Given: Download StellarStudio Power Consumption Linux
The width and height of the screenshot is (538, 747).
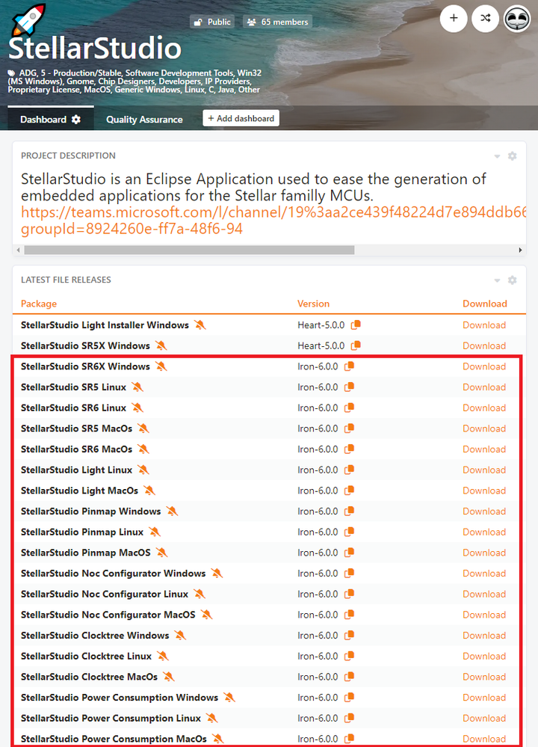Looking at the screenshot, I should click(484, 718).
